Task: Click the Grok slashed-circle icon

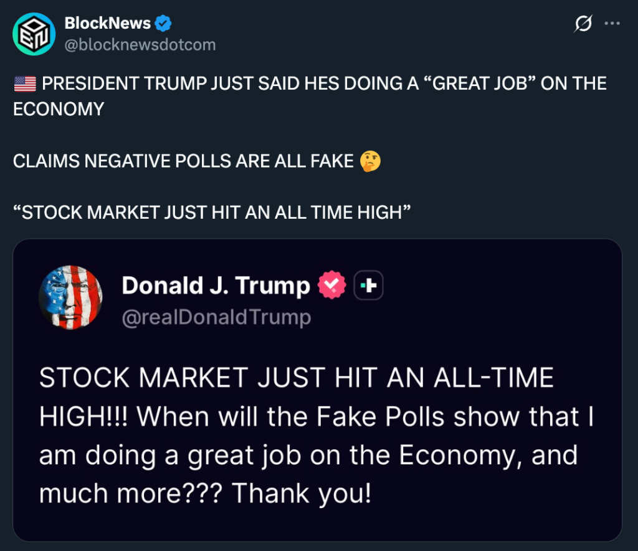Action: click(x=583, y=24)
